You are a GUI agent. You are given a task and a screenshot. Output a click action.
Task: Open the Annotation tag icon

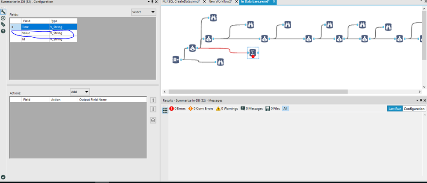click(x=3, y=24)
